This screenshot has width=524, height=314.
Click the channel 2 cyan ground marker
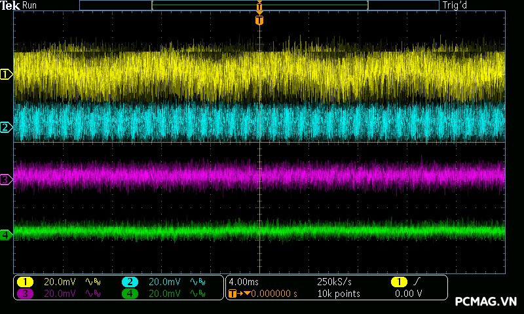point(6,127)
